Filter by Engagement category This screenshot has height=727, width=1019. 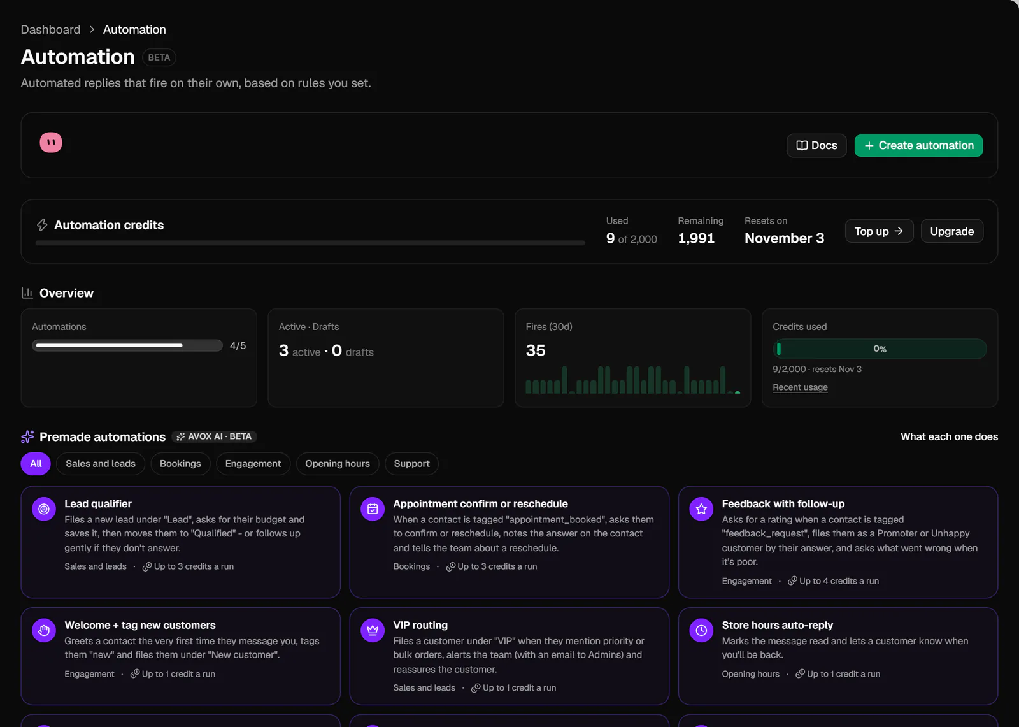coord(253,464)
